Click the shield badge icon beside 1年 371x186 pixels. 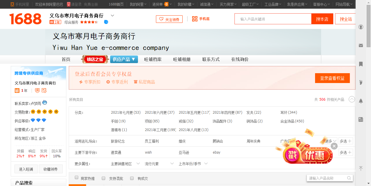click(x=37, y=91)
